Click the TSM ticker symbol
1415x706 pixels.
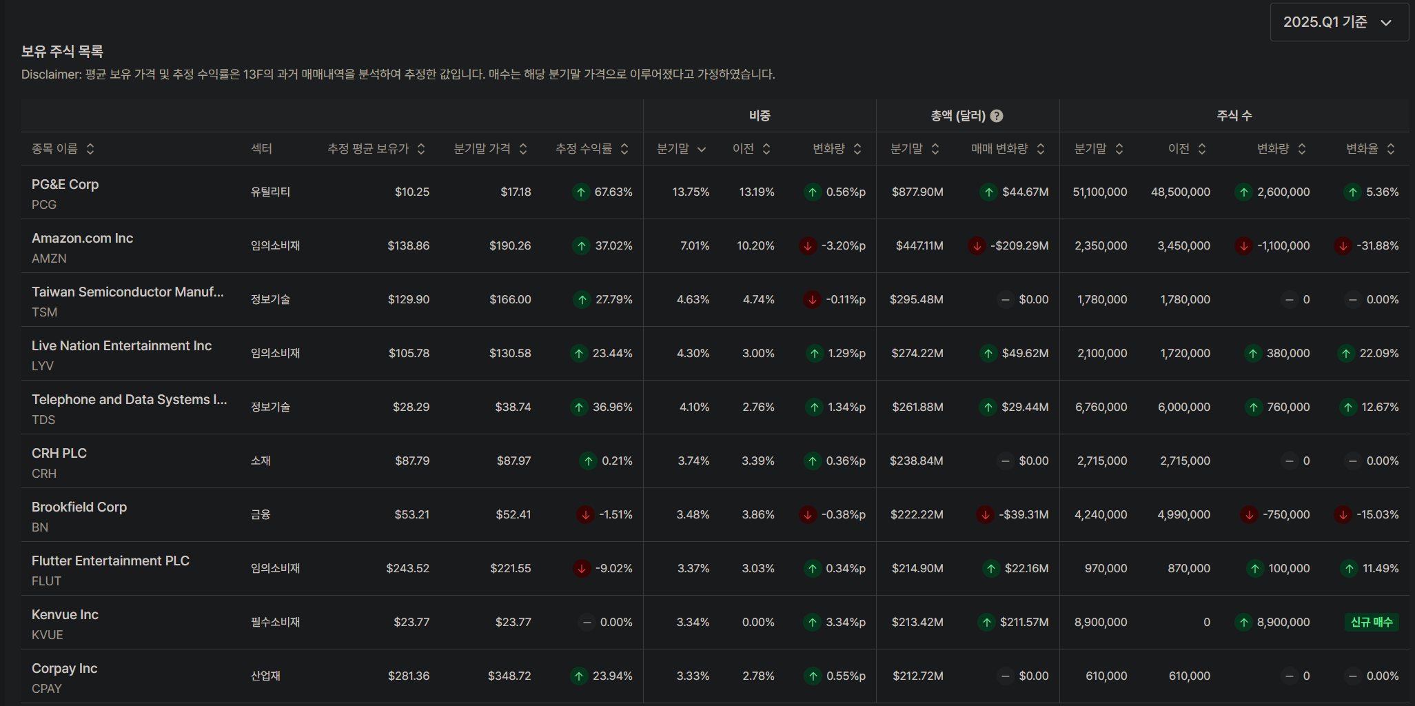(x=44, y=312)
